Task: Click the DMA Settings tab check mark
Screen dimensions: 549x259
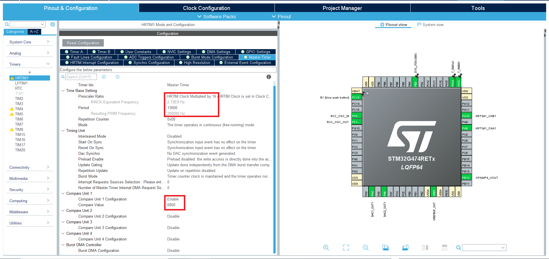Action: (204, 52)
